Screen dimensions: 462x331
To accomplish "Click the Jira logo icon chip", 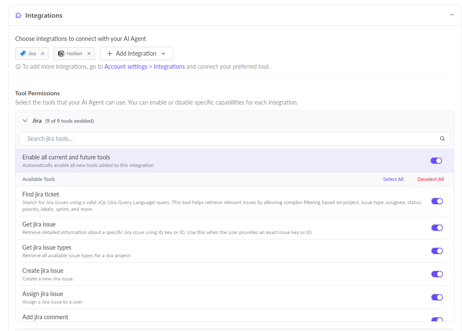I will pos(23,54).
